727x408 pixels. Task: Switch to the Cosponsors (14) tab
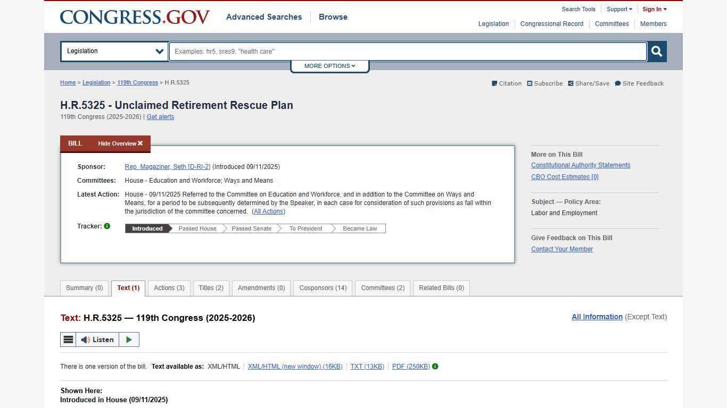(x=323, y=288)
